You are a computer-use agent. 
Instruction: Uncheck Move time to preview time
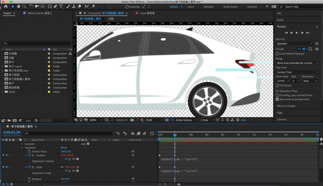pos(277,99)
